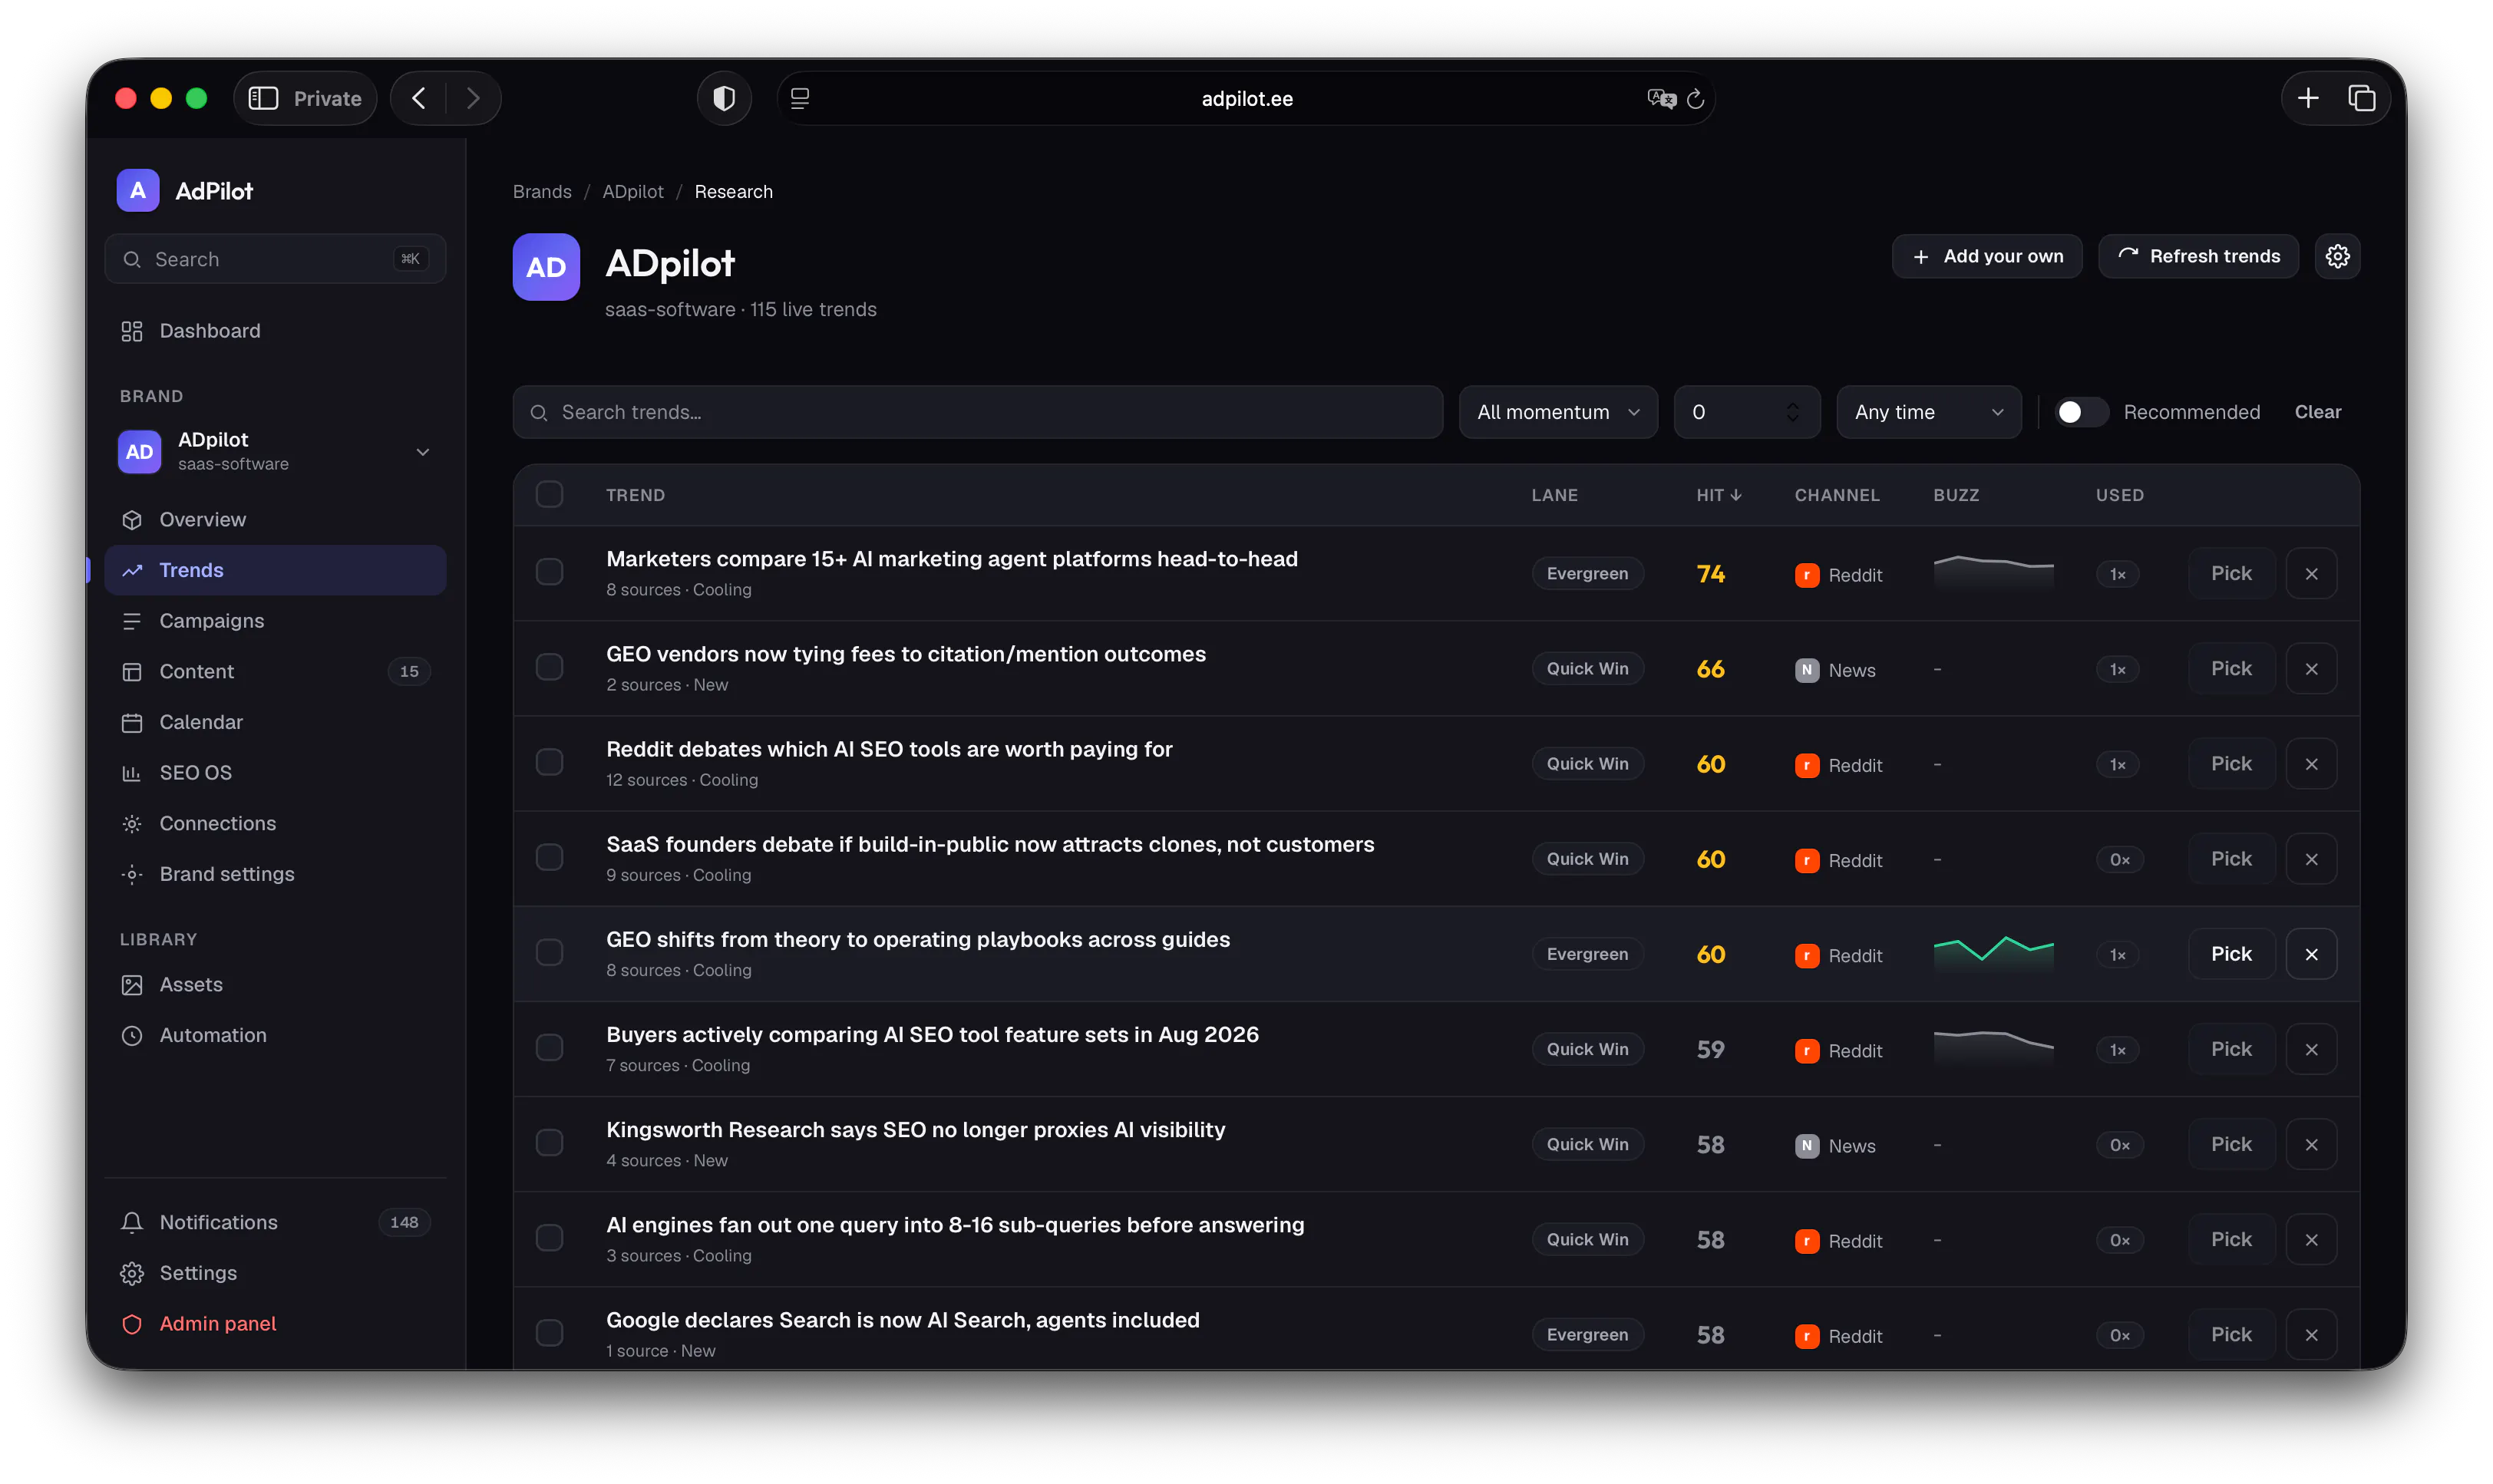
Task: Open the All momentum dropdown
Action: [1557, 412]
